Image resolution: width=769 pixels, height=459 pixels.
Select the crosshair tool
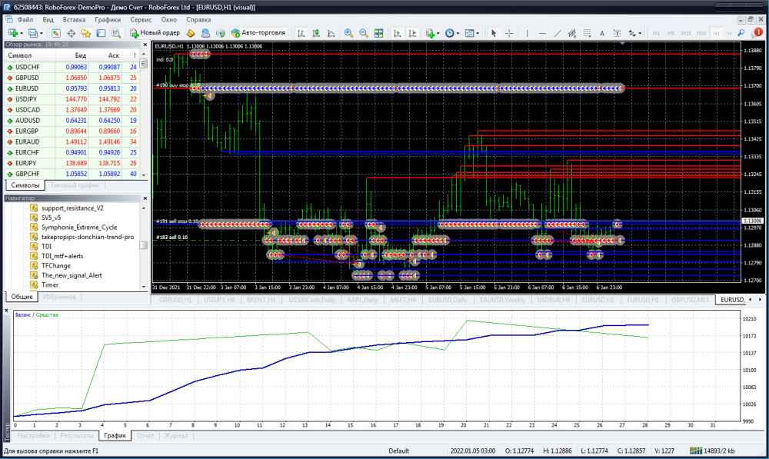click(x=509, y=33)
